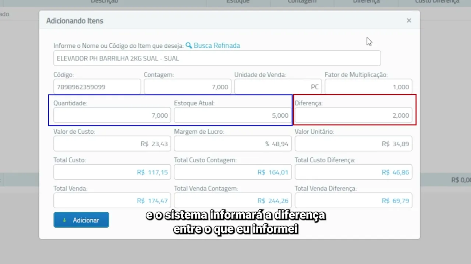Click the Diferença field
This screenshot has width=471, height=264.
(x=354, y=115)
